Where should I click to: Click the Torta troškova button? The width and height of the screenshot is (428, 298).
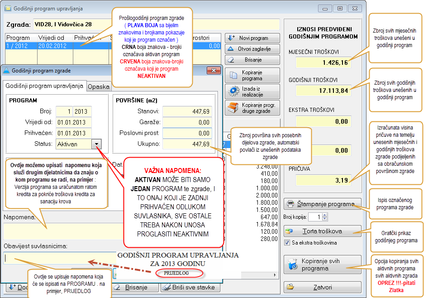(x=323, y=231)
